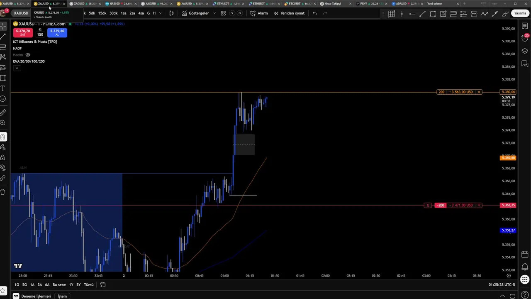Image resolution: width=531 pixels, height=299 pixels.
Task: Select the diagonal trend line favorite tool
Action: (x=422, y=14)
